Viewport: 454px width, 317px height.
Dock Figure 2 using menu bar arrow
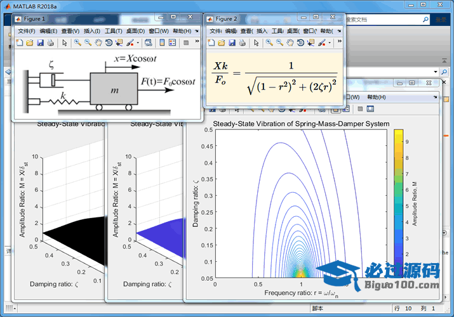[x=339, y=31]
